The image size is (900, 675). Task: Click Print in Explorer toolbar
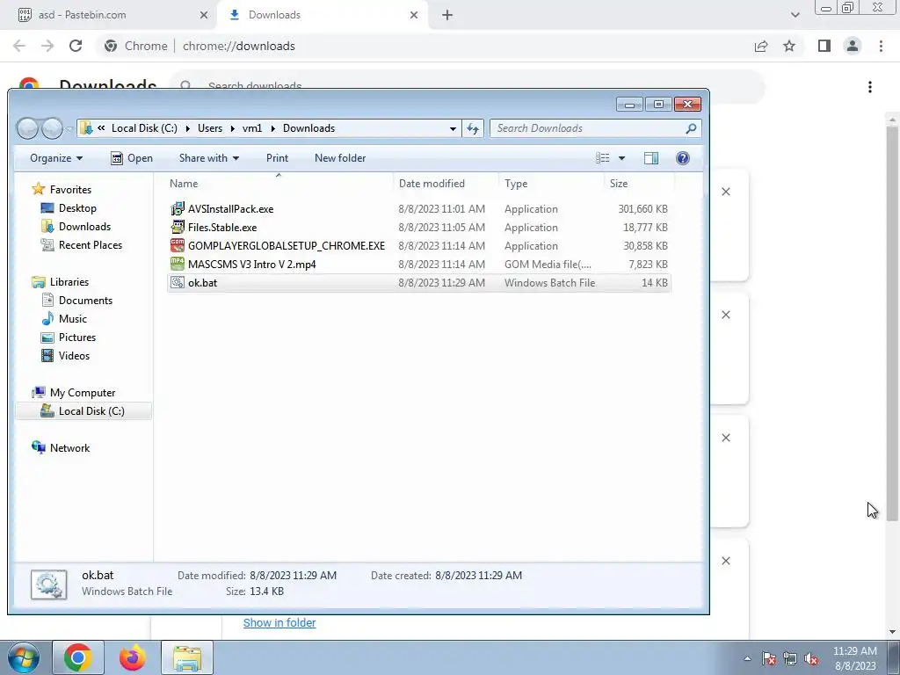coord(277,158)
